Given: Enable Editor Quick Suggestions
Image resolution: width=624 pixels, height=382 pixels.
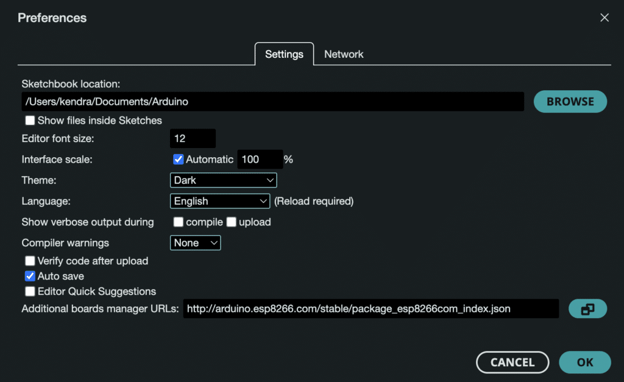Looking at the screenshot, I should pyautogui.click(x=30, y=291).
